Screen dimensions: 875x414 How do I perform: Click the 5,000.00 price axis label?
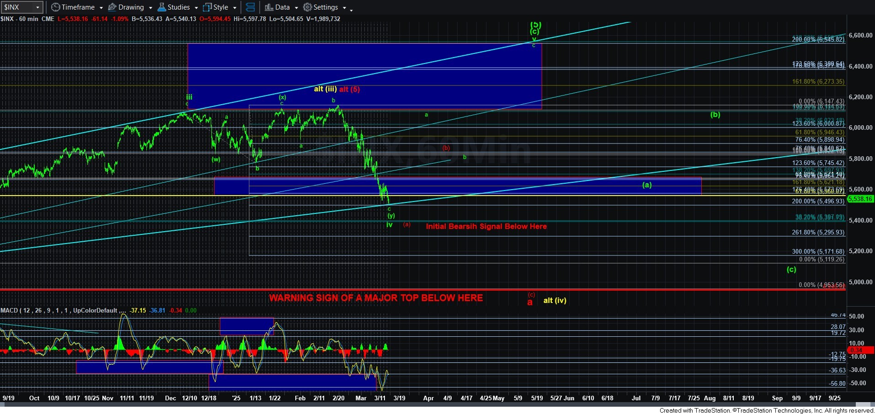tap(860, 282)
